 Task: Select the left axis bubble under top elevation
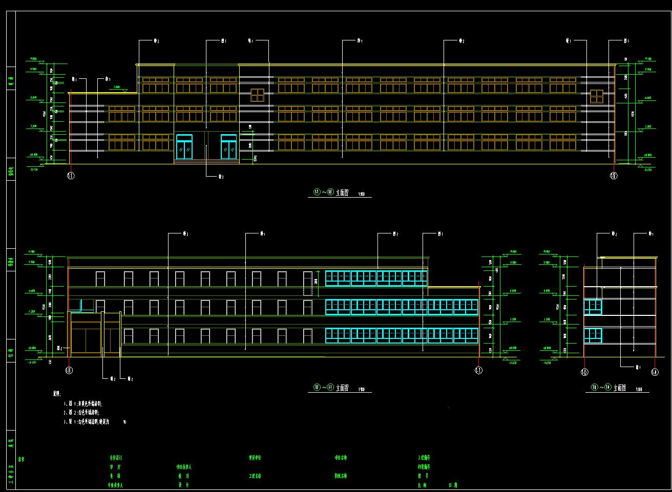tap(70, 176)
